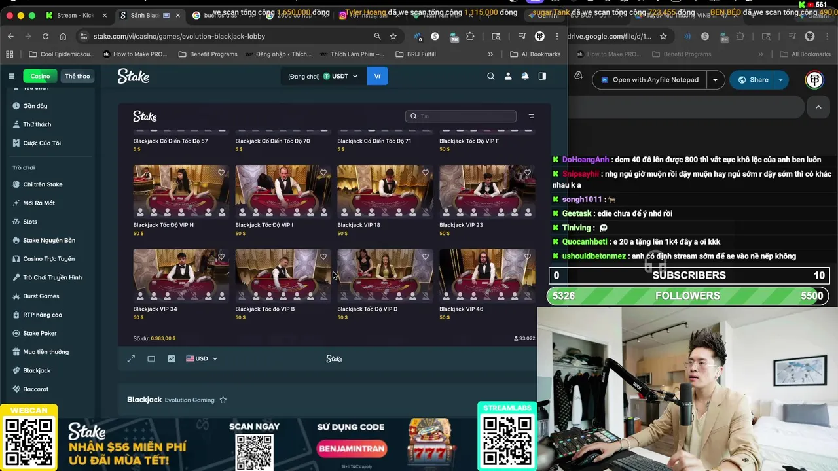Click the Burst Games sidebar icon
Screen dimensions: 838x471
(16, 296)
